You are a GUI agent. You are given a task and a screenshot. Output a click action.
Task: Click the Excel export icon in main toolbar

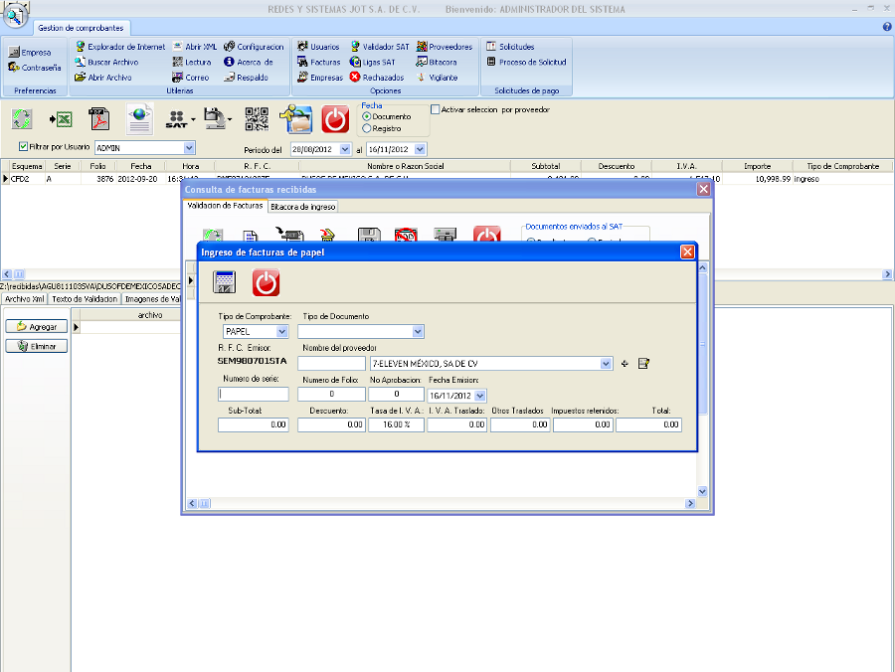point(61,119)
